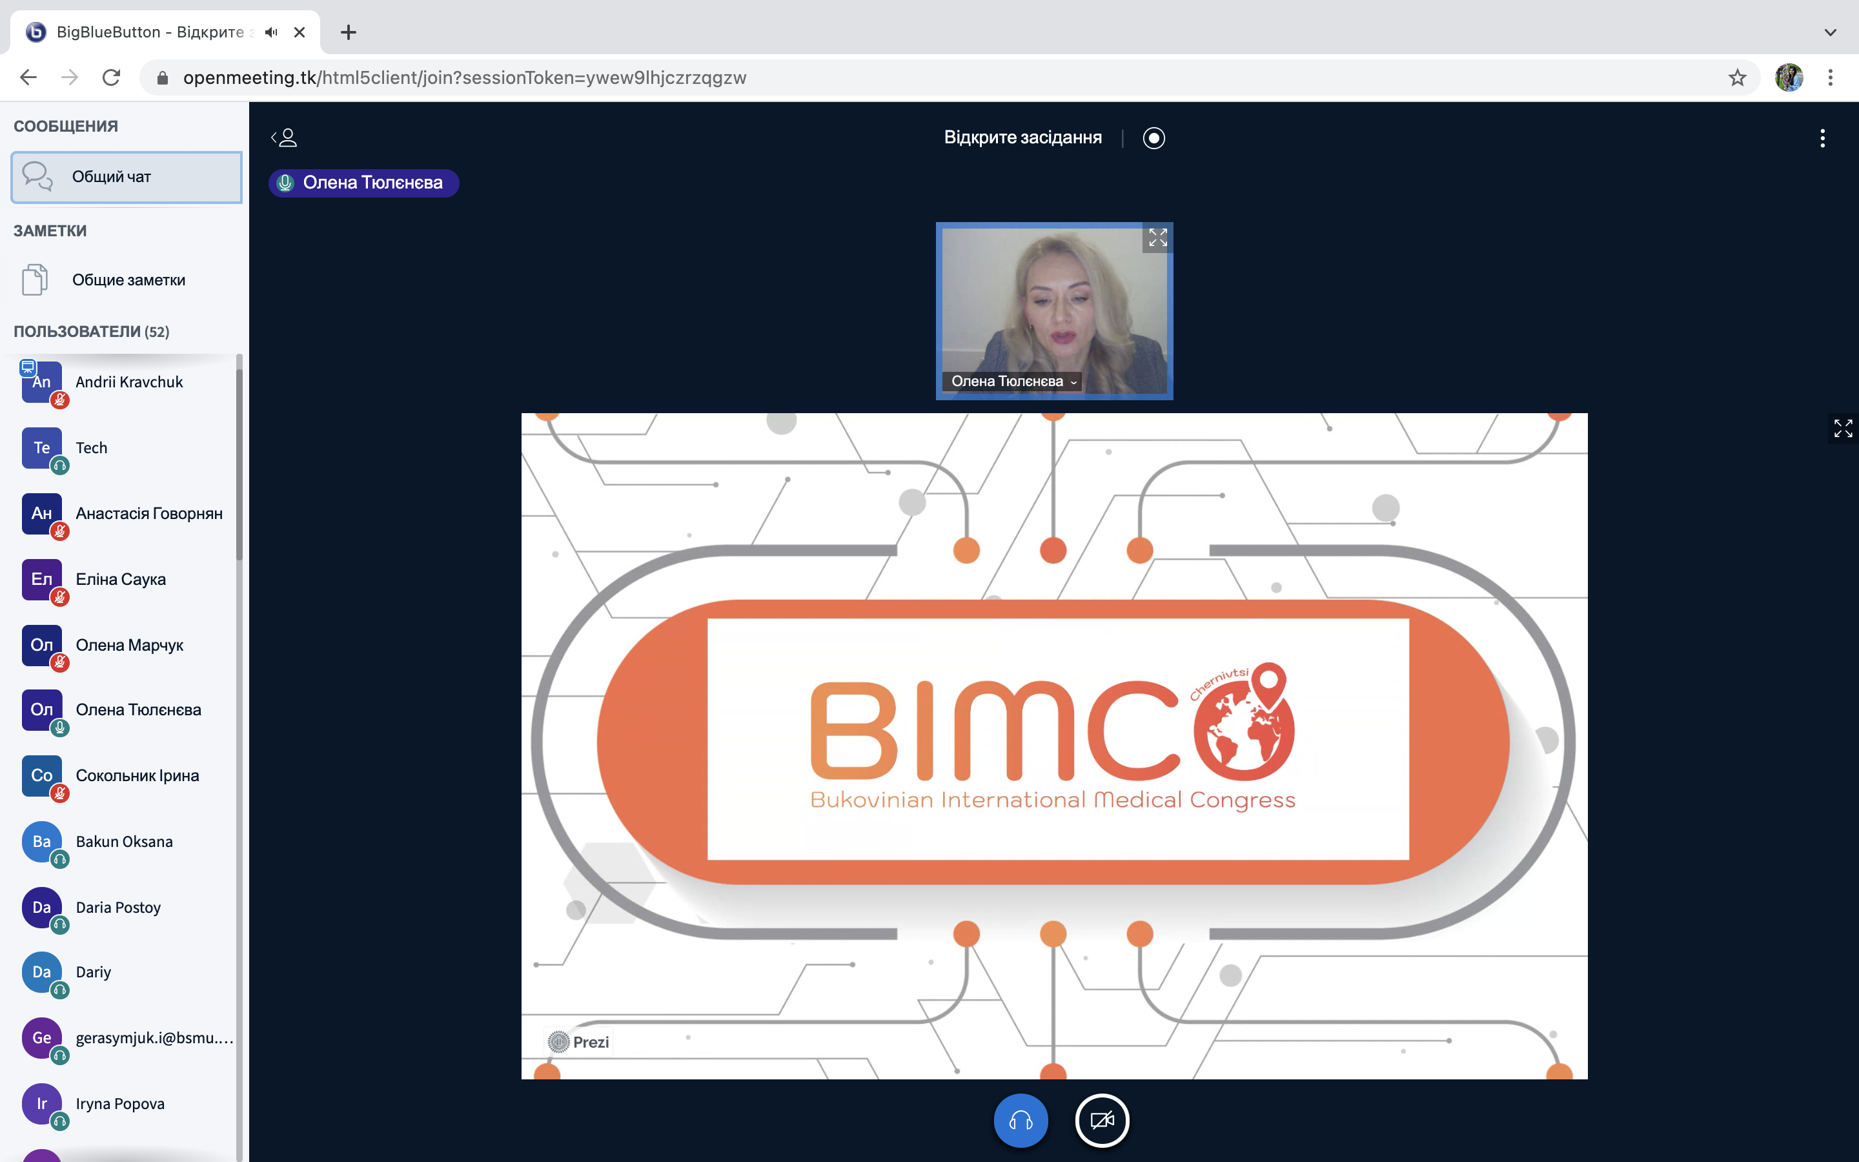Click the Со avatar for Сокольник Ірина
Screen dimensions: 1859x1162
pos(41,775)
